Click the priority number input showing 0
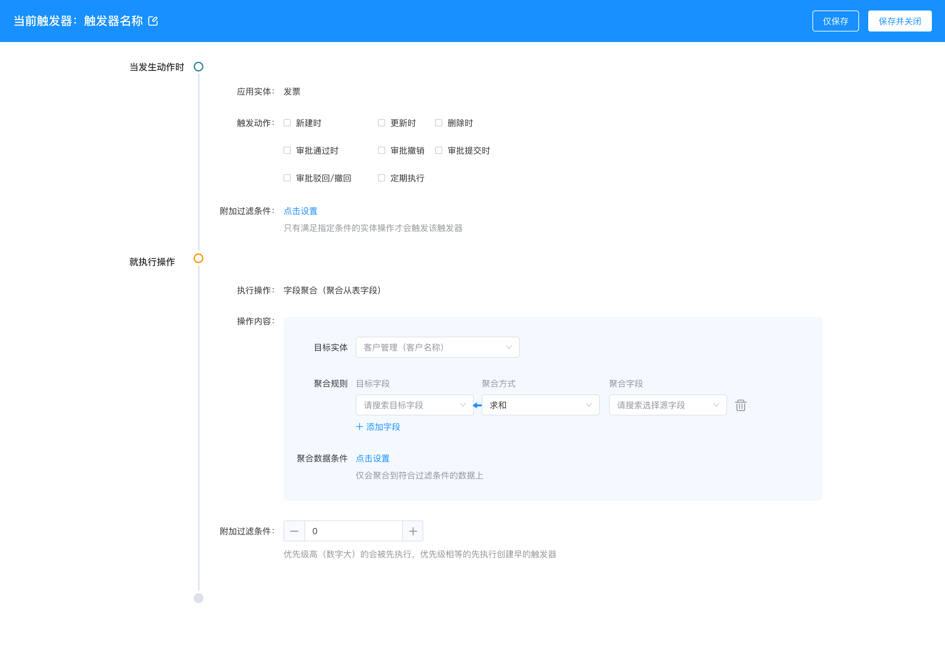 point(354,531)
